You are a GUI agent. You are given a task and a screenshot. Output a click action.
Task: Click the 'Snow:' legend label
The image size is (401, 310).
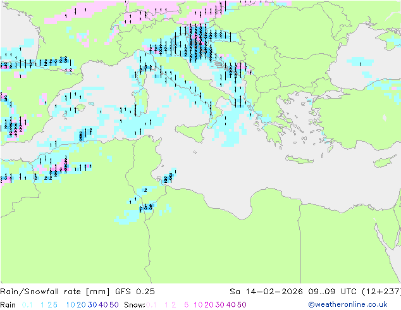coord(135,305)
